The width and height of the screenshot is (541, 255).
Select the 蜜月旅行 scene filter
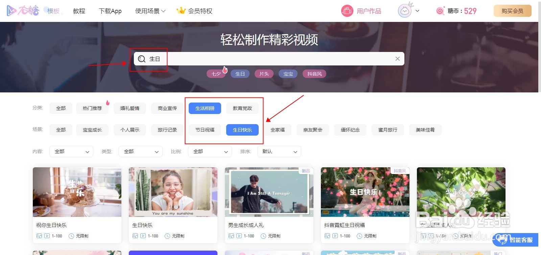click(388, 130)
